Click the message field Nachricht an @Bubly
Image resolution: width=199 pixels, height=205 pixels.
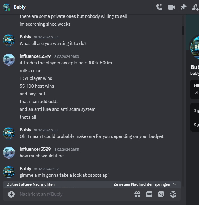(x=76, y=194)
